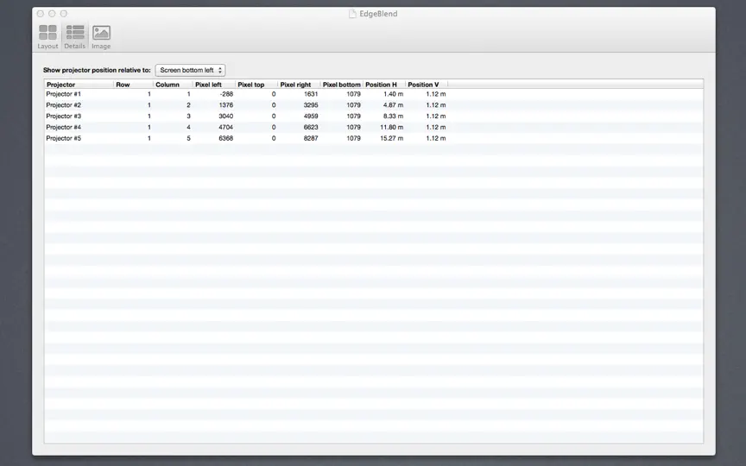746x466 pixels.
Task: Click Pixel right value 8287
Action: [311, 138]
